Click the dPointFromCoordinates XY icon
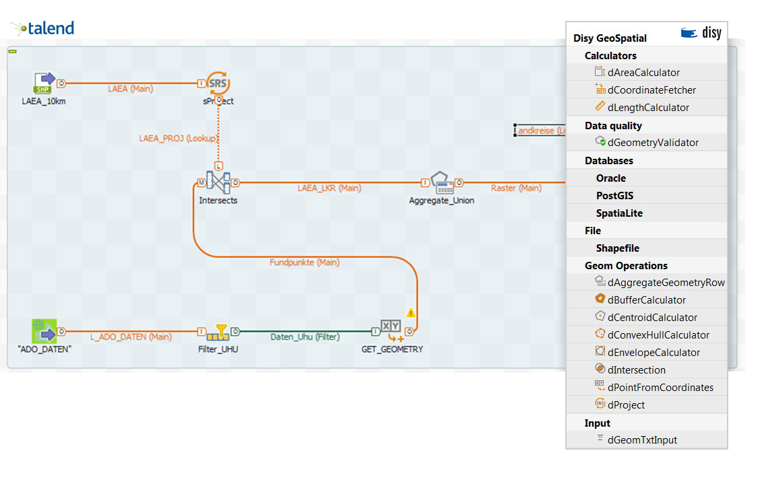Viewport: 764px width, 496px height. coord(600,386)
